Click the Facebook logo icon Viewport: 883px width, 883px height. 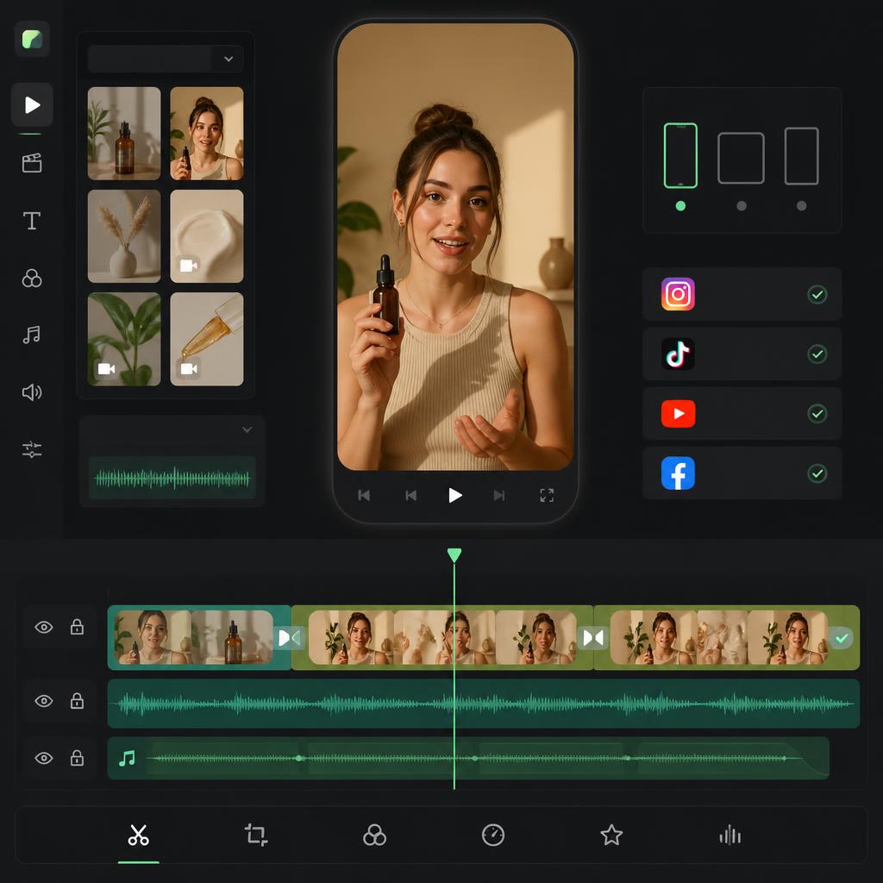(678, 473)
